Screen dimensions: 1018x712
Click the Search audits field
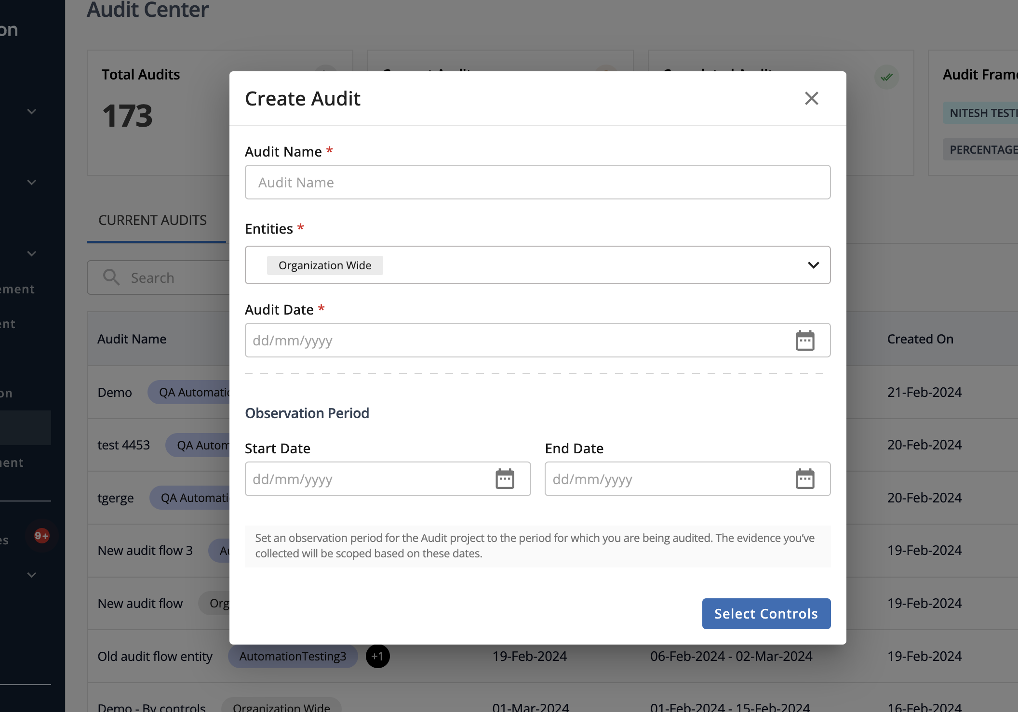159,277
